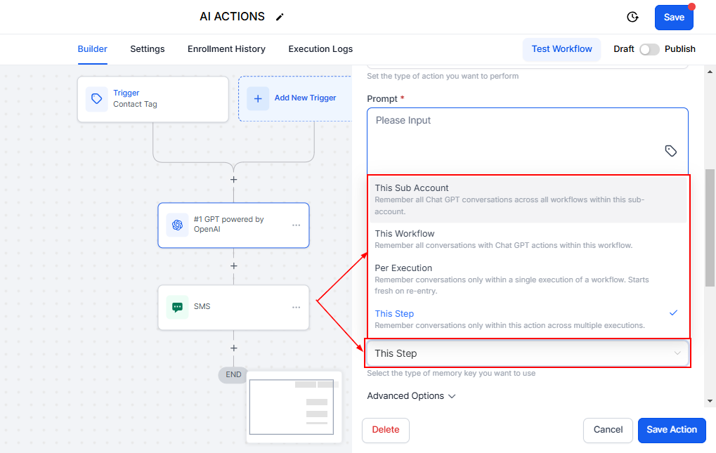
Task: Click into the Prompt input field
Action: click(x=528, y=141)
